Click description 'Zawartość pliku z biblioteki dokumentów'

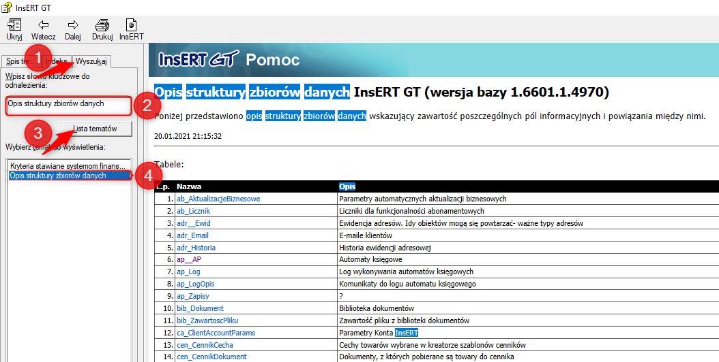(404, 320)
